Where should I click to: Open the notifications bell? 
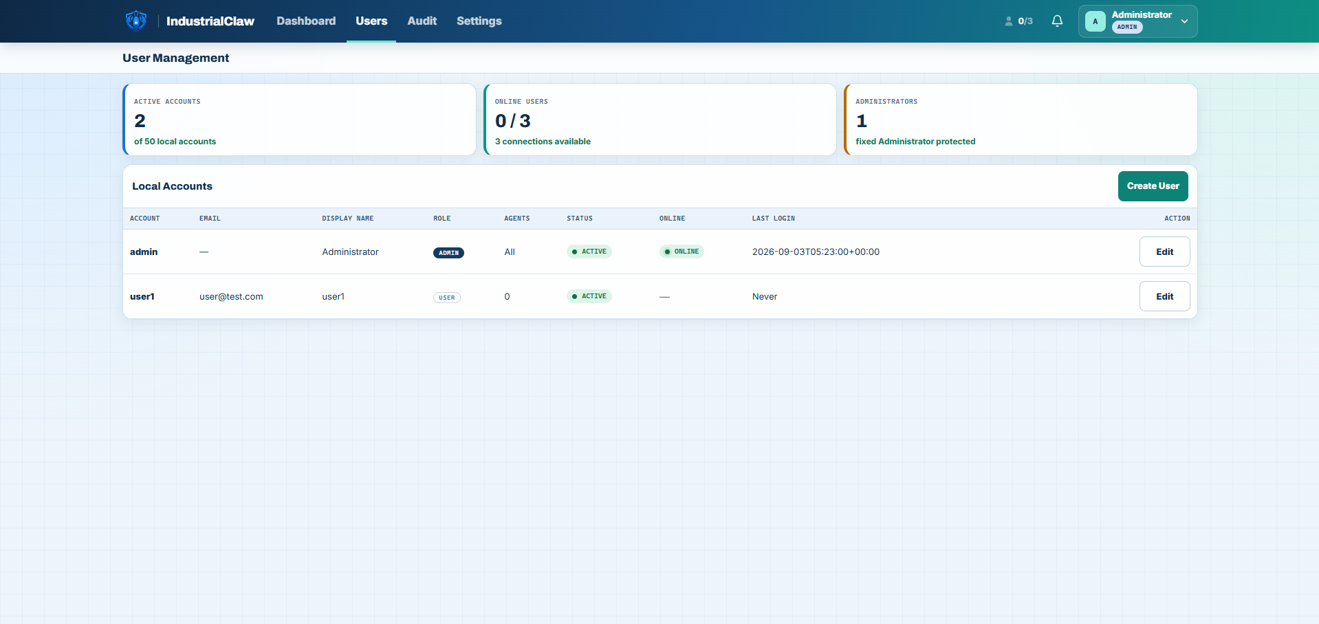[x=1057, y=21]
